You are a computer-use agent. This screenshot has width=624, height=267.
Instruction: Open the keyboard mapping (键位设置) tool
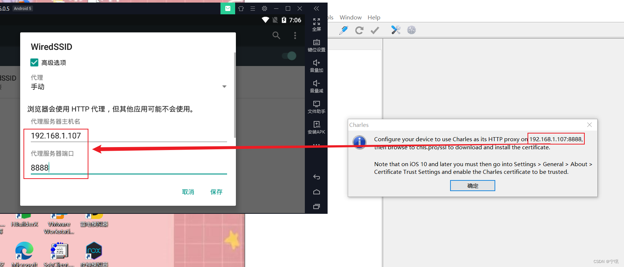pyautogui.click(x=316, y=45)
